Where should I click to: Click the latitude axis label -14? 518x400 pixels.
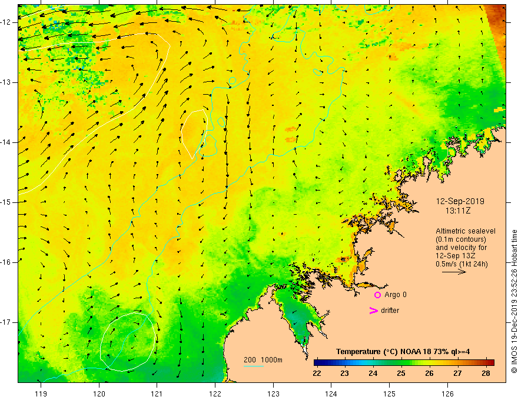coord(6,142)
